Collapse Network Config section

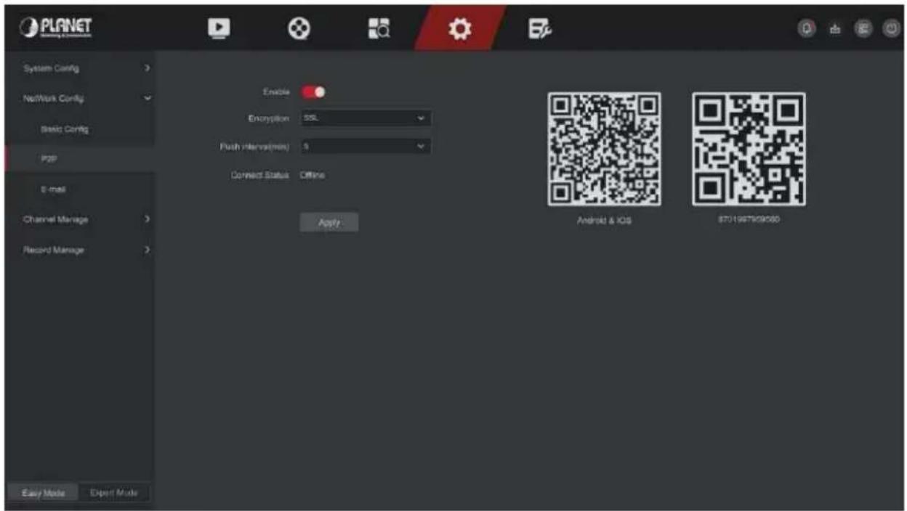point(79,98)
